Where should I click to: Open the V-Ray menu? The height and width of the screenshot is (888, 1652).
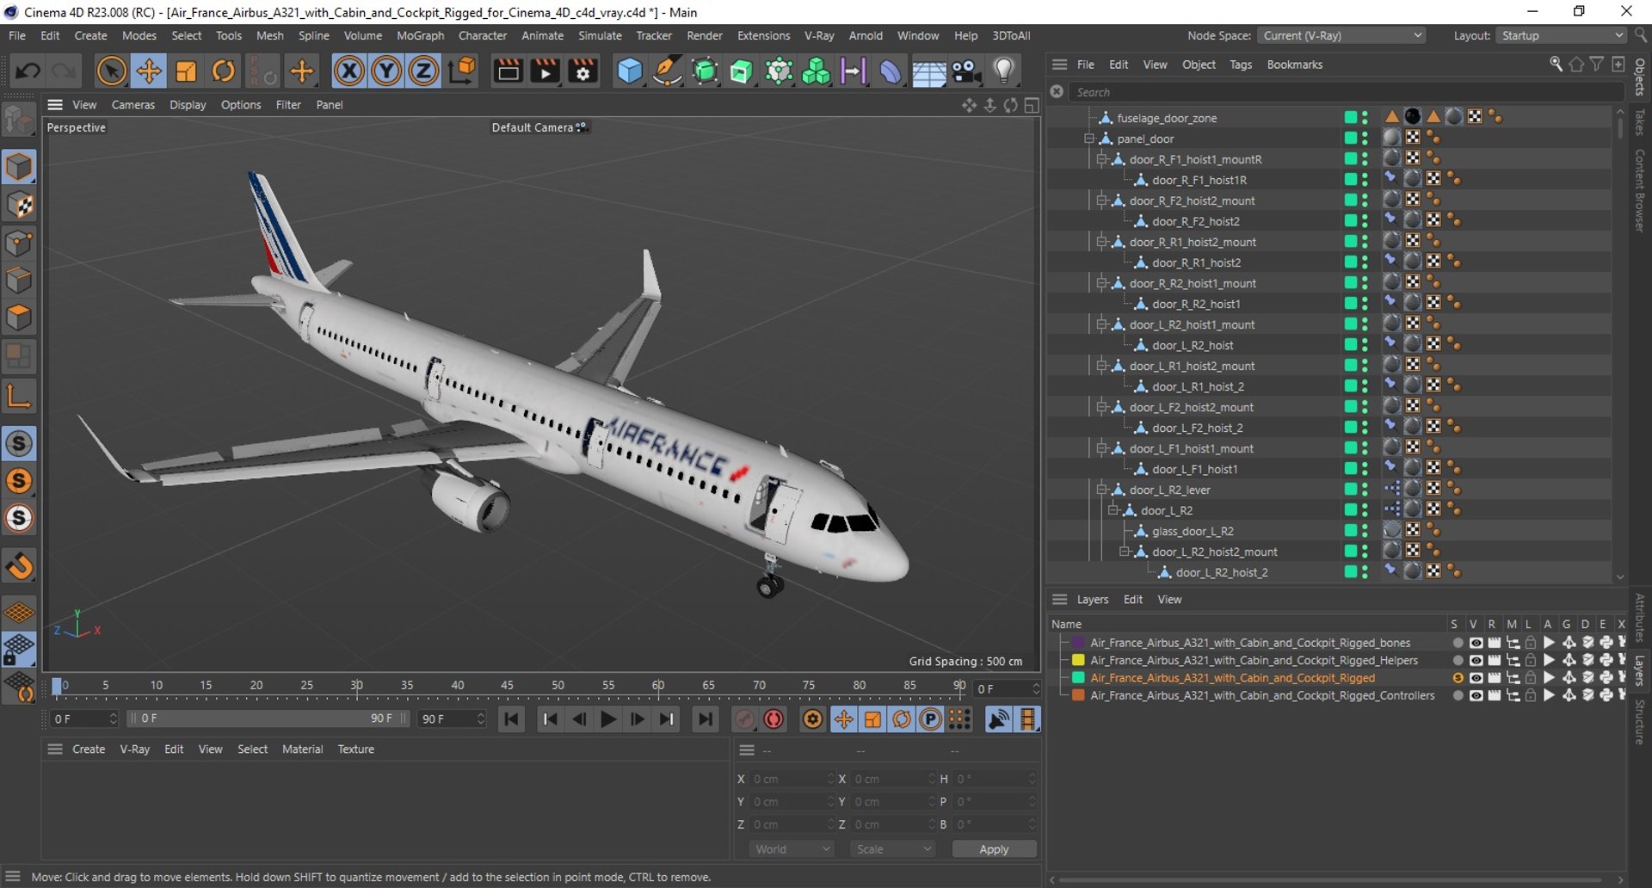click(x=819, y=35)
